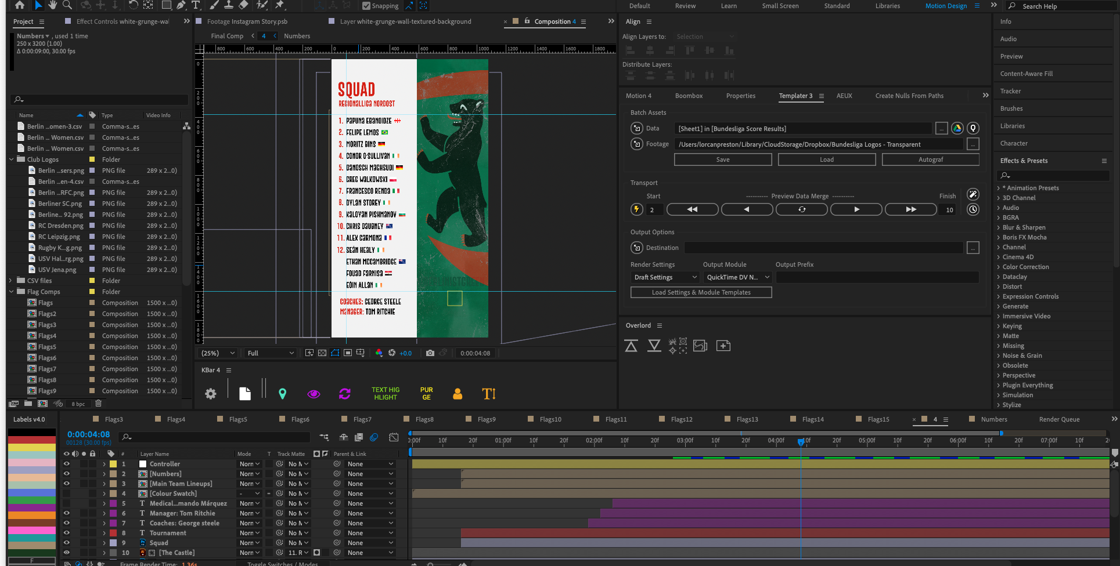This screenshot has width=1120, height=566.
Task: Open the Flags9 timeline tab
Action: 487,419
